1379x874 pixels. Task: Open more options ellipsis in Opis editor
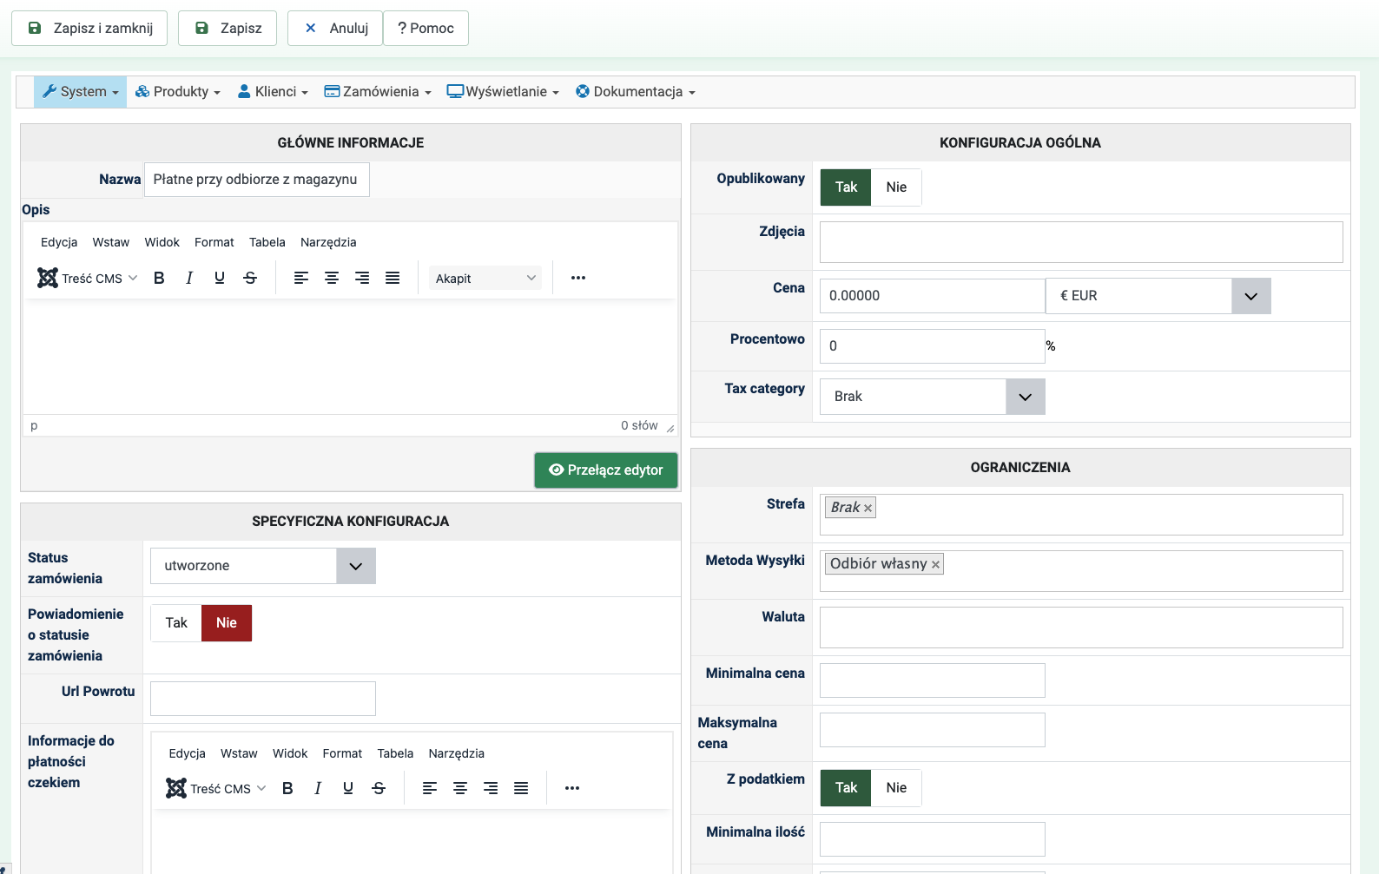point(578,278)
